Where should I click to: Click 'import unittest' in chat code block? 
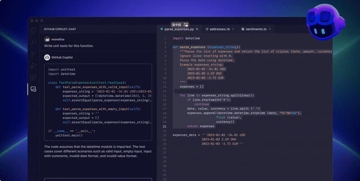(x=62, y=69)
